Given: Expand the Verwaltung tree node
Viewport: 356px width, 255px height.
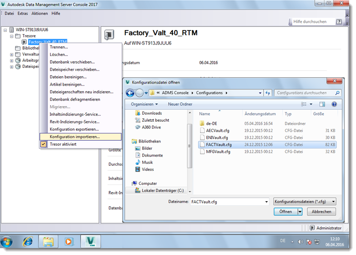Looking at the screenshot, I should pyautogui.click(x=11, y=55).
